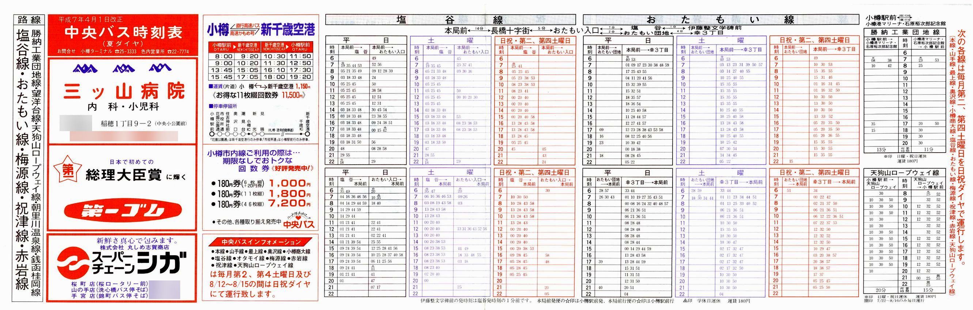The width and height of the screenshot is (973, 310).
Task: Click the 16:10 cell in the airport table
Action: 274,70
